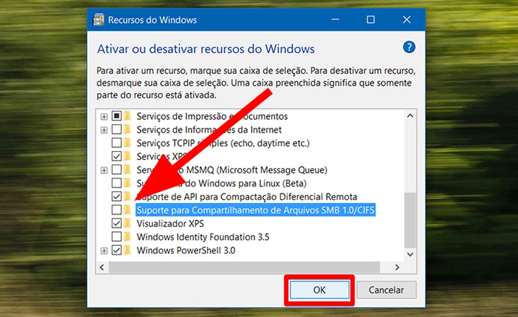Click folder icon next to SMB 1.0/CIFS support
The width and height of the screenshot is (518, 317).
(x=127, y=210)
